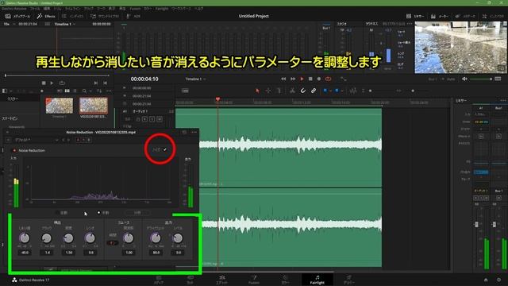Screen dimensions: 508x286
Task: Open the Index panel
Action: pyautogui.click(x=73, y=16)
